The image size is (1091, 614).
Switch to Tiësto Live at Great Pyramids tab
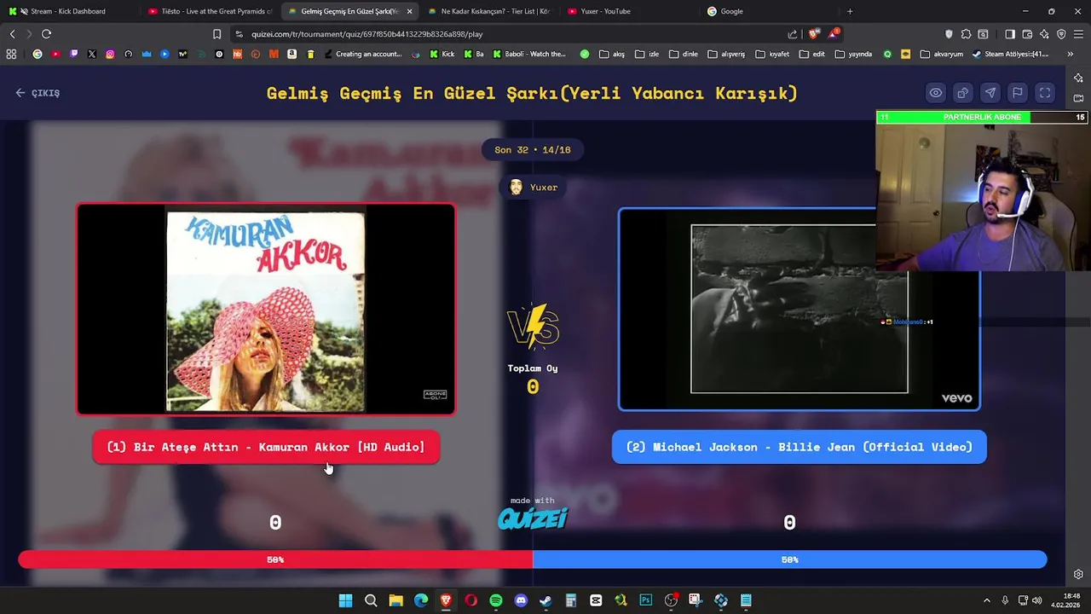[209, 11]
